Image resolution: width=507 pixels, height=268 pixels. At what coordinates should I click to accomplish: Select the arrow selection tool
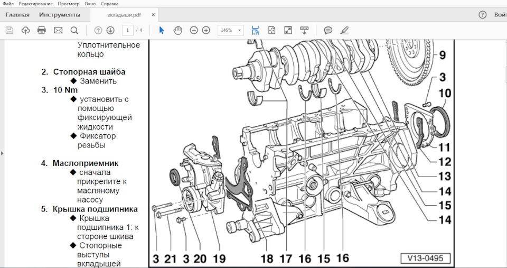tap(162, 31)
